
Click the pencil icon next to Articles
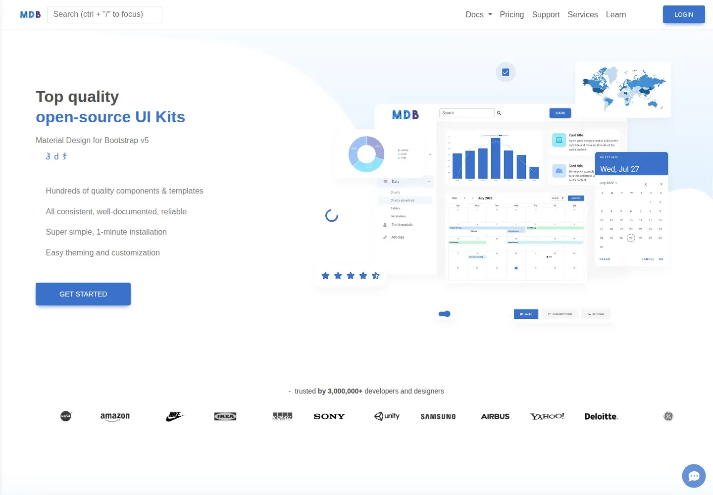coord(385,237)
